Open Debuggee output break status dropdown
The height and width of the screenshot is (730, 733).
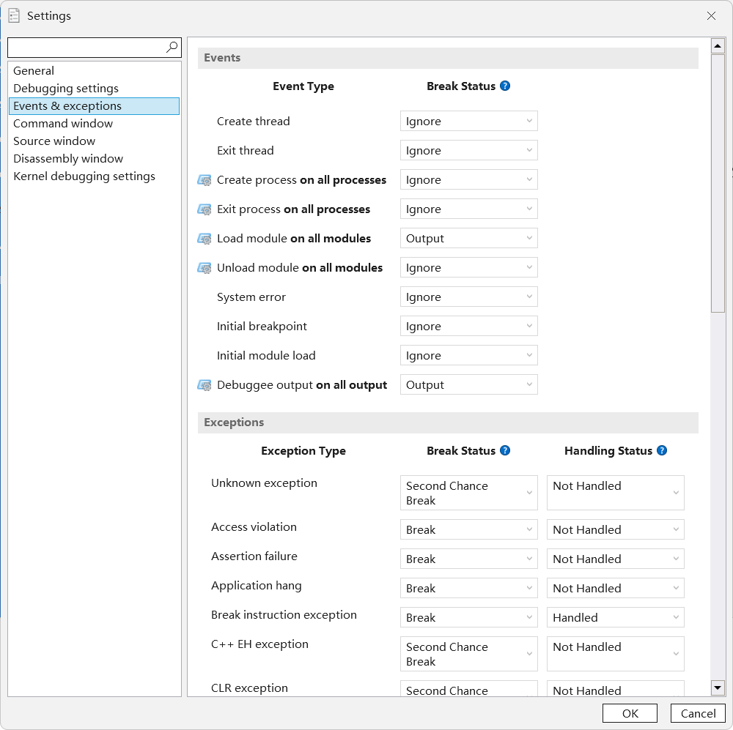pos(469,385)
